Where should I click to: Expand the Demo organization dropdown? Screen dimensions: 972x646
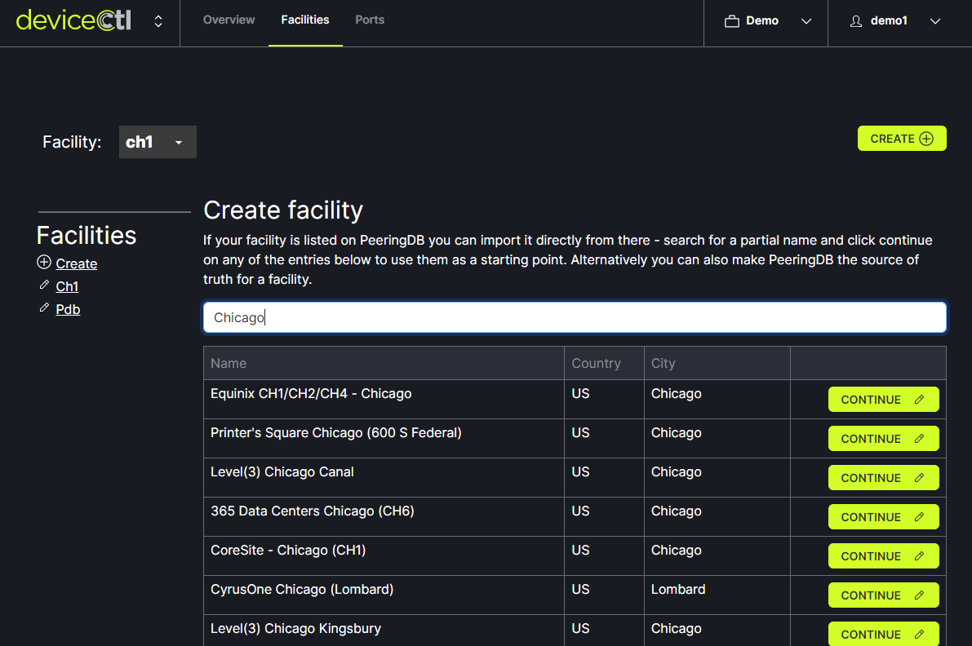point(806,21)
